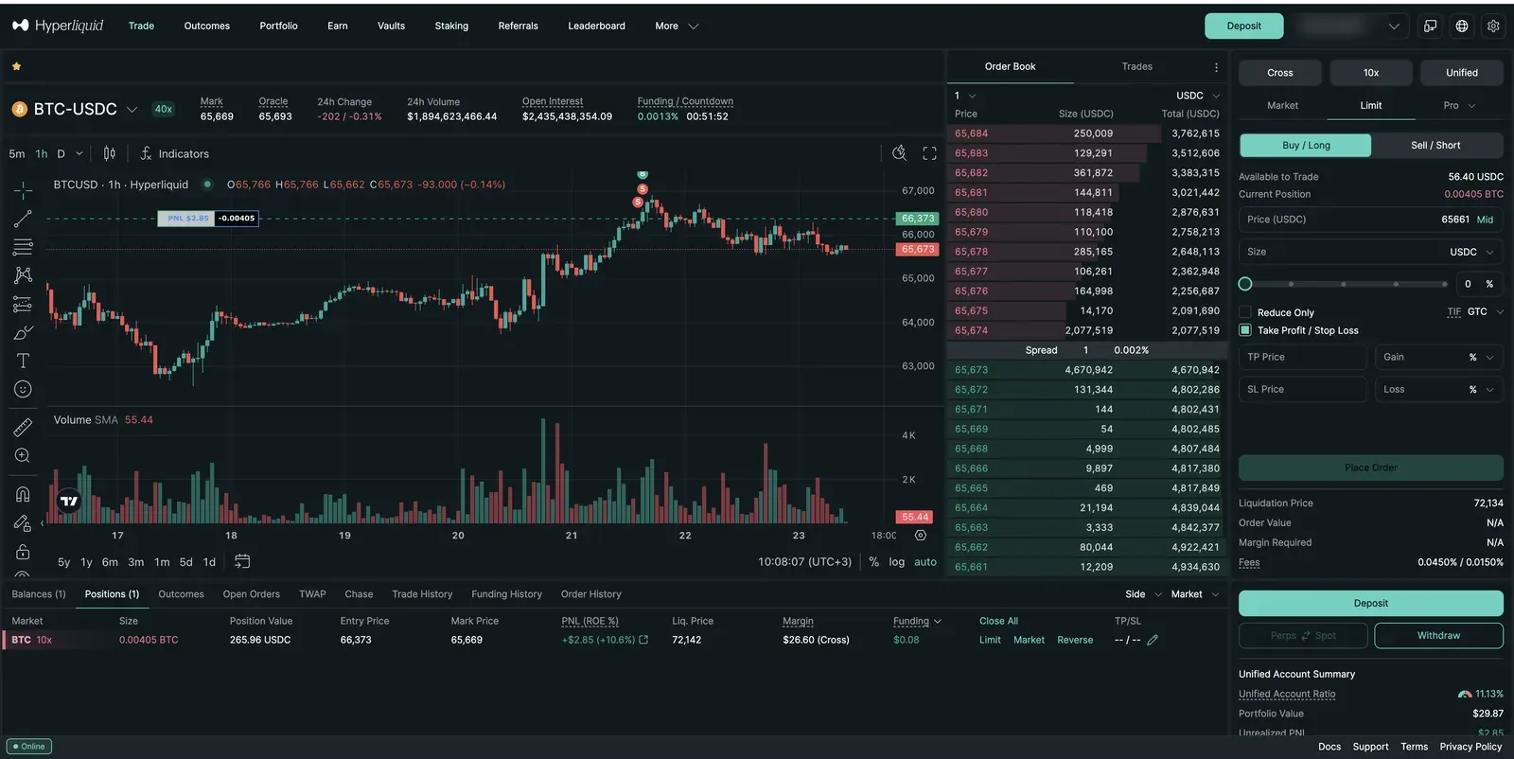Select the trend line drawing tool
1514x759 pixels.
point(23,219)
